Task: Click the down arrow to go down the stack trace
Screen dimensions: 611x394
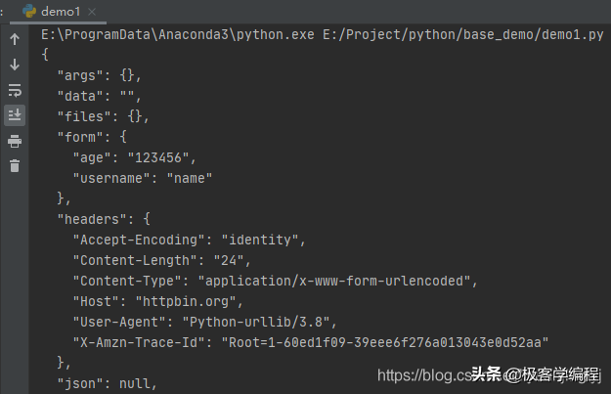Action: (x=15, y=65)
